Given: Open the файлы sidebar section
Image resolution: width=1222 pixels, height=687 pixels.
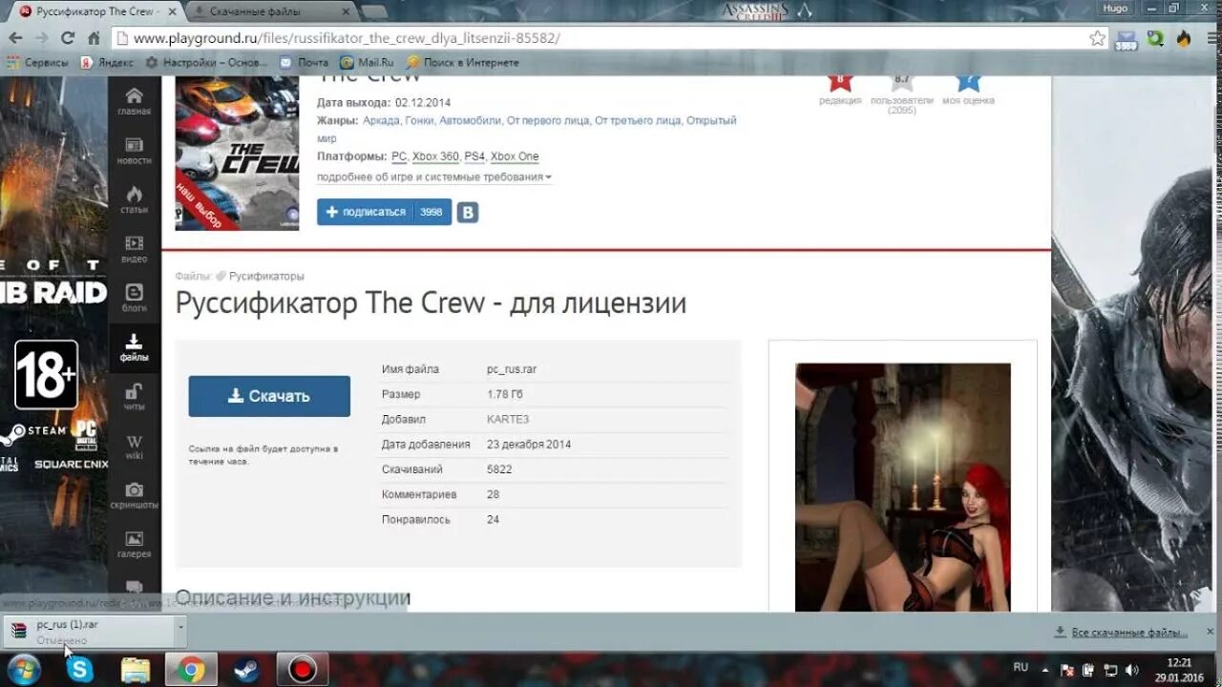Looking at the screenshot, I should (x=134, y=348).
